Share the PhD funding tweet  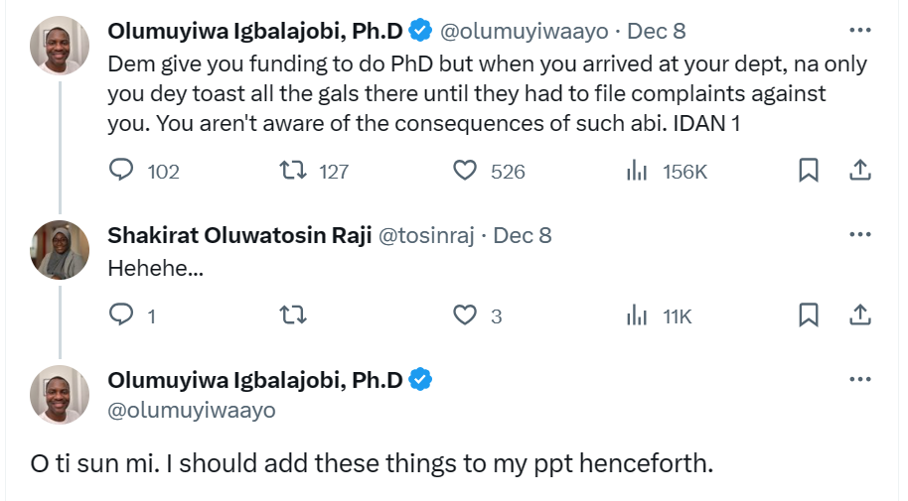(859, 171)
